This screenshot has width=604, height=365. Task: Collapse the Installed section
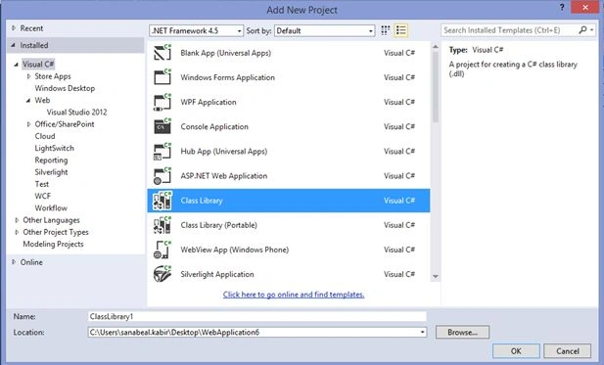[13, 45]
